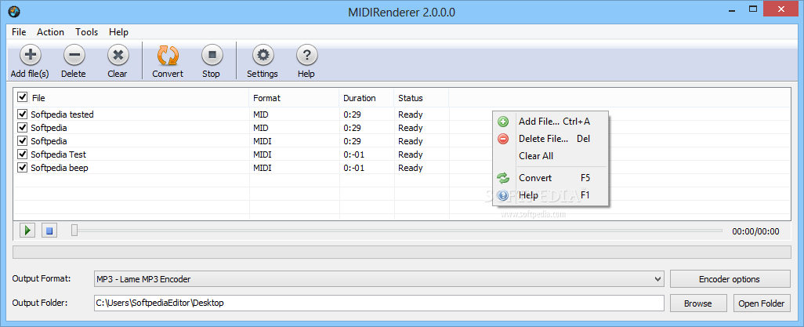Click the Output Folder label
Viewport: 804px width, 327px height.
(40, 303)
